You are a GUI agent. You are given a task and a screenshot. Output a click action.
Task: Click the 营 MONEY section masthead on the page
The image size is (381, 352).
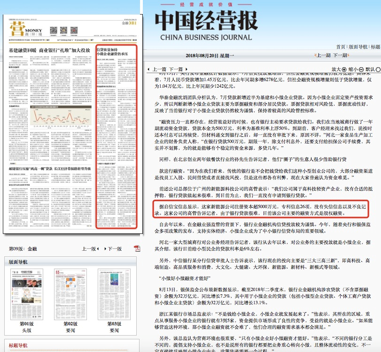point(26,29)
